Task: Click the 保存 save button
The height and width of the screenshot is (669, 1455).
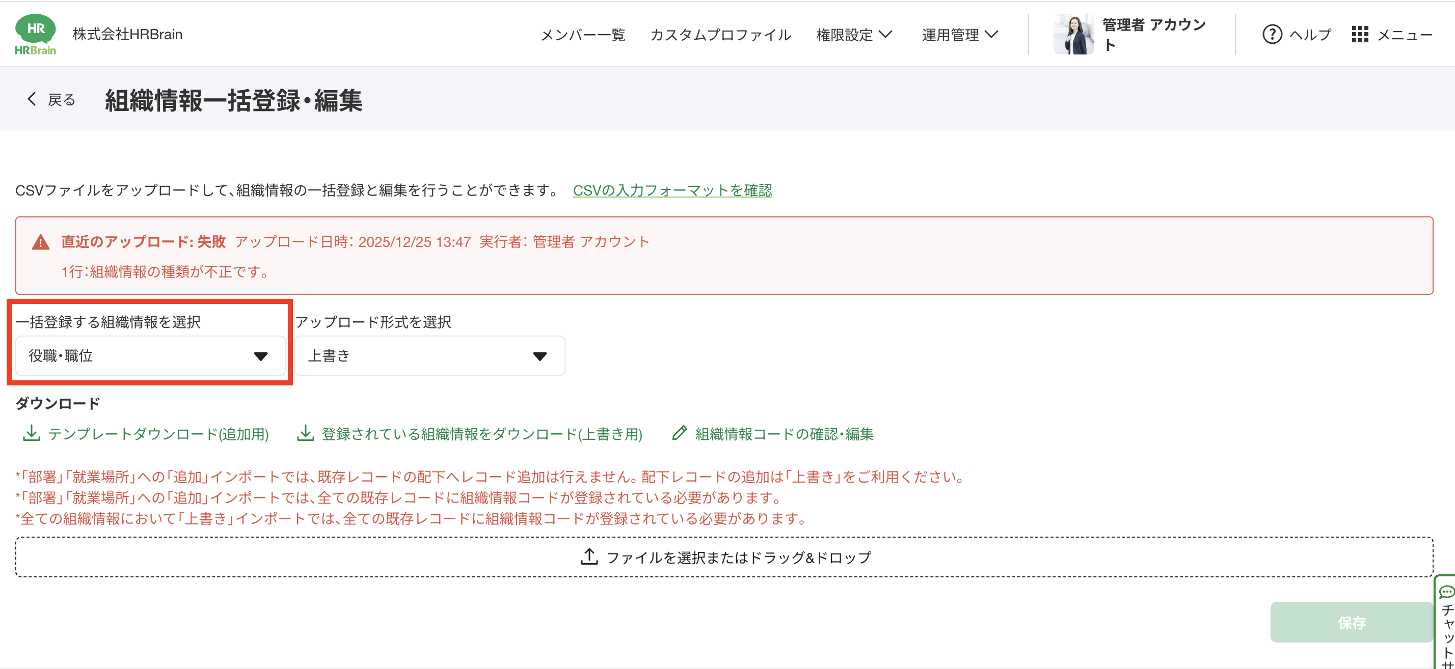Action: coord(1351,622)
